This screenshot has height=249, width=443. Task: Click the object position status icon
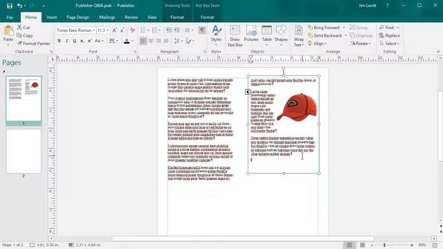coord(33,245)
